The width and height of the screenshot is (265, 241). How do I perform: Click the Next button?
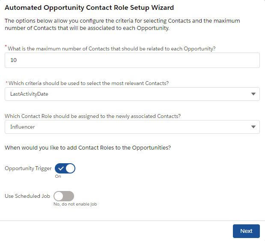click(x=246, y=231)
